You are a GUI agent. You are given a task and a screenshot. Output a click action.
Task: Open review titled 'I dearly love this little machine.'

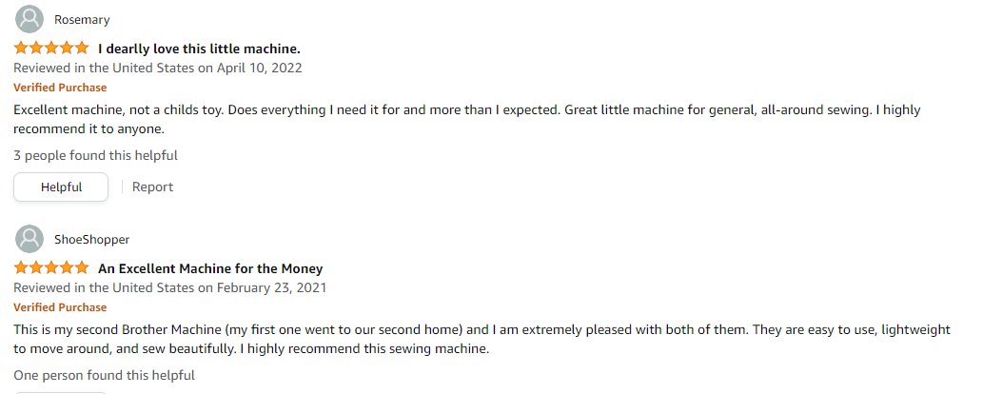click(x=199, y=49)
